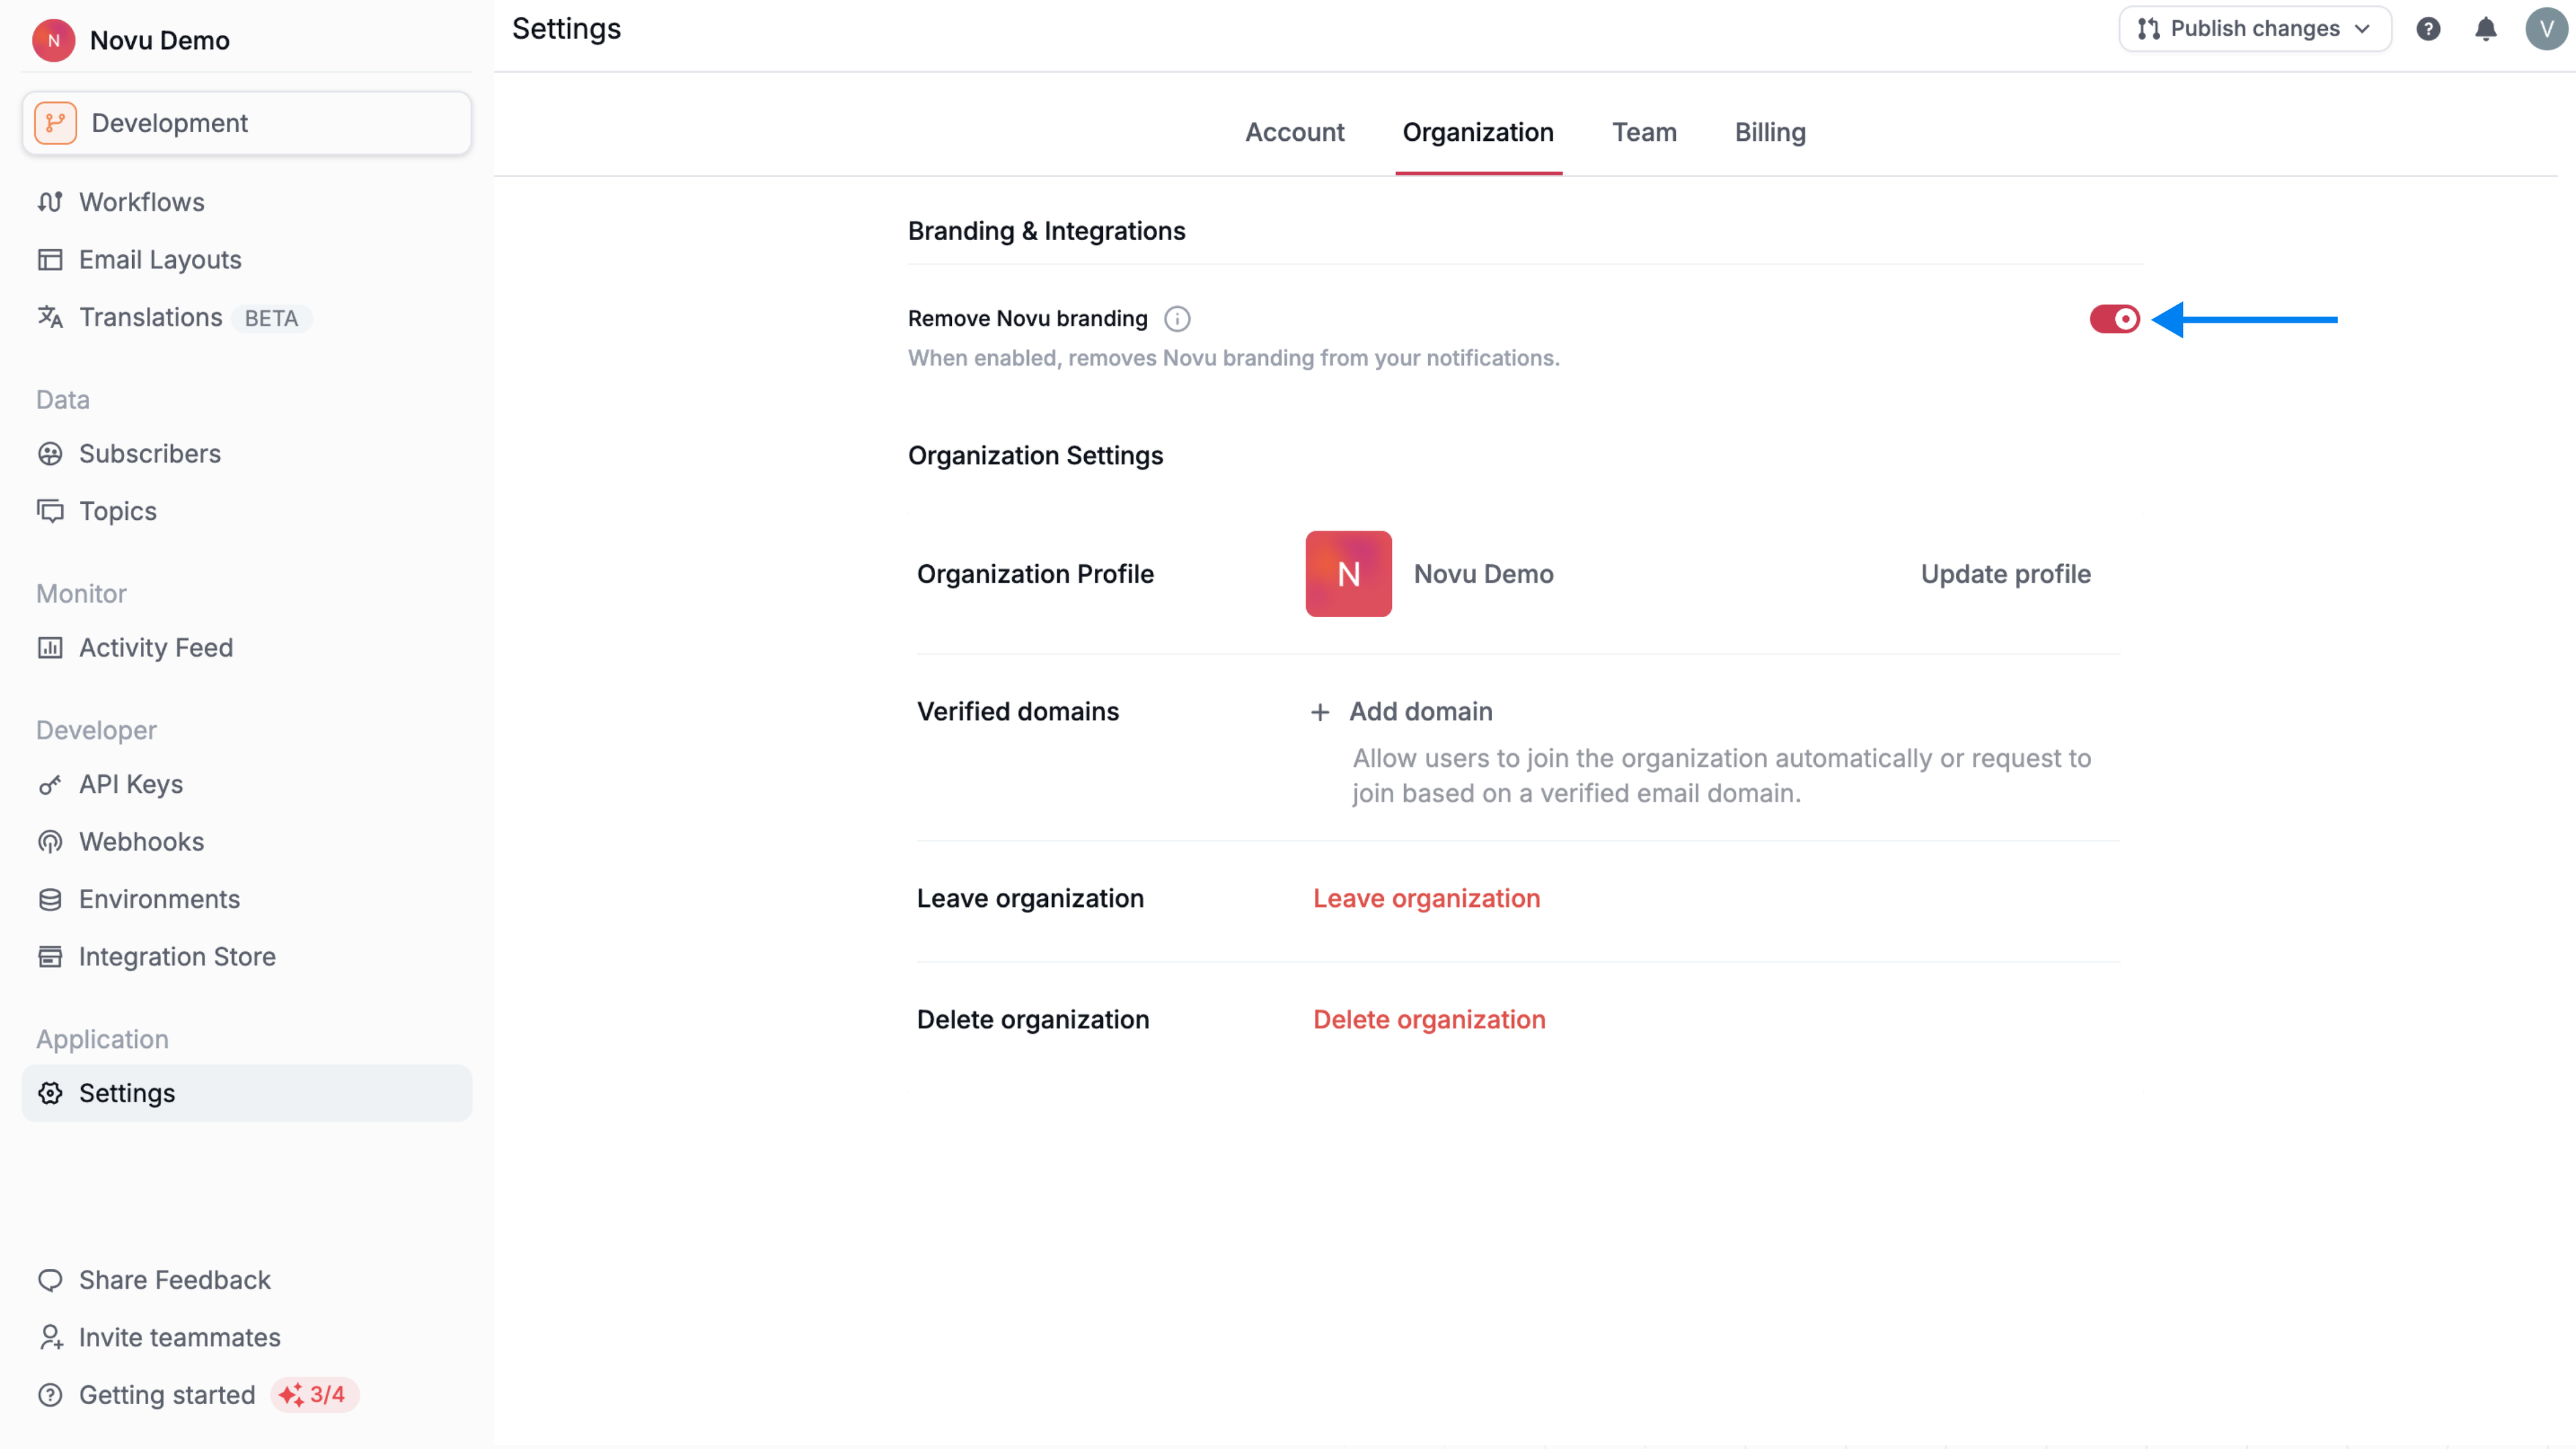Click the info icon beside Remove Novu branding
Image resolution: width=2576 pixels, height=1449 pixels.
[x=1177, y=318]
